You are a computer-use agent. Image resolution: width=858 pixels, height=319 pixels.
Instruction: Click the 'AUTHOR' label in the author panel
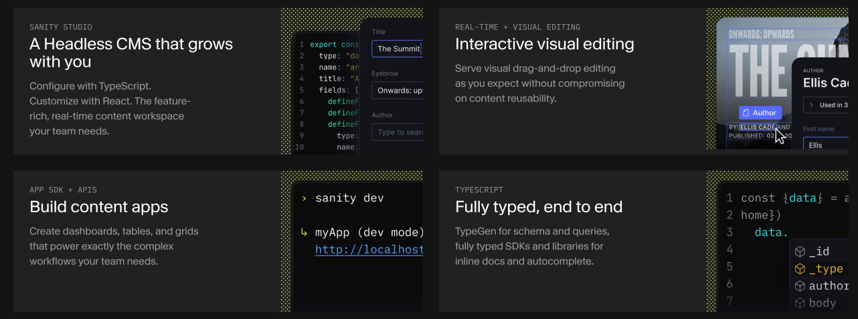813,70
